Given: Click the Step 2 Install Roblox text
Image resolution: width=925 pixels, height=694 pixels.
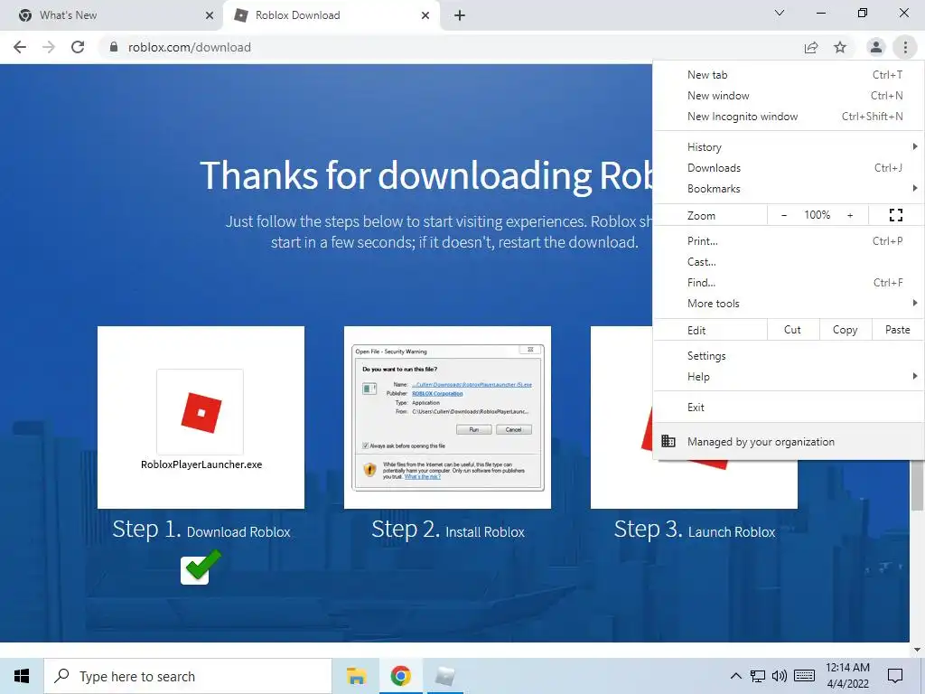Looking at the screenshot, I should [448, 530].
